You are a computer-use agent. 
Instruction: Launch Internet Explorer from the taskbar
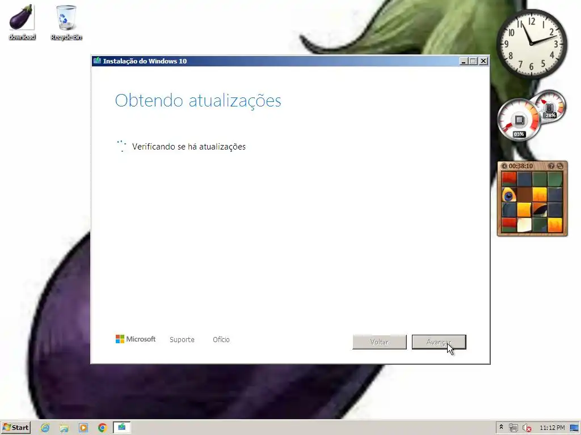pos(45,428)
